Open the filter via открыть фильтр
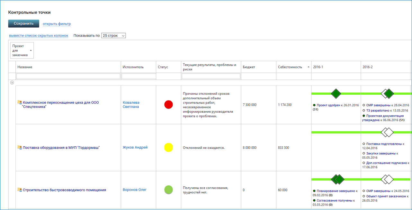This screenshot has width=412, height=210. 57,24
